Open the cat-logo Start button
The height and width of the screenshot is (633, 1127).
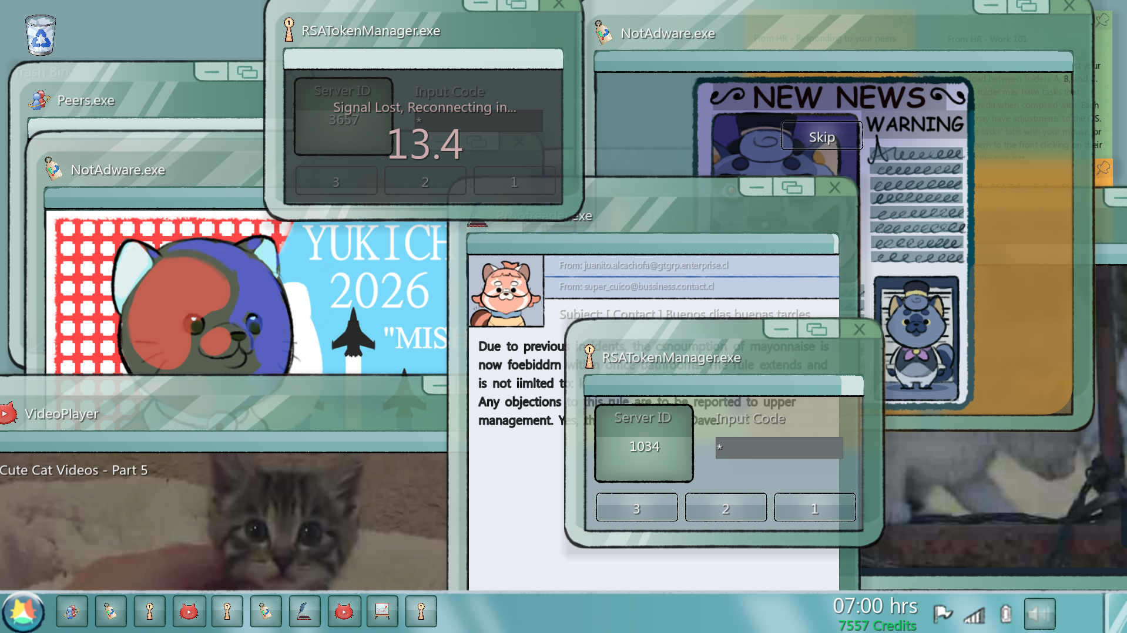(x=23, y=612)
